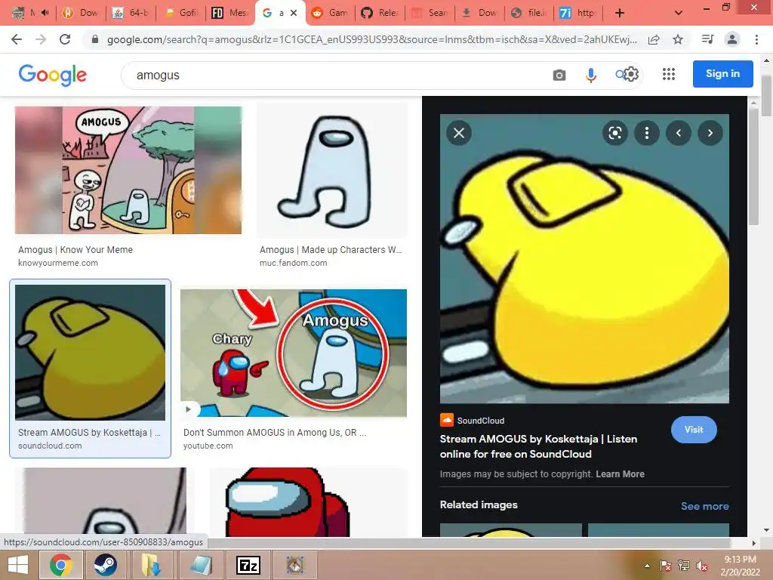Viewport: 773px width, 580px height.
Task: Start voice search with the microphone icon
Action: (590, 75)
